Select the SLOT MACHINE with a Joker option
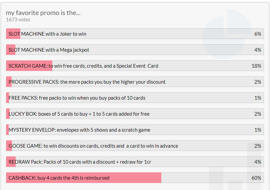Image resolution: width=270 pixels, height=190 pixels. coord(48,34)
